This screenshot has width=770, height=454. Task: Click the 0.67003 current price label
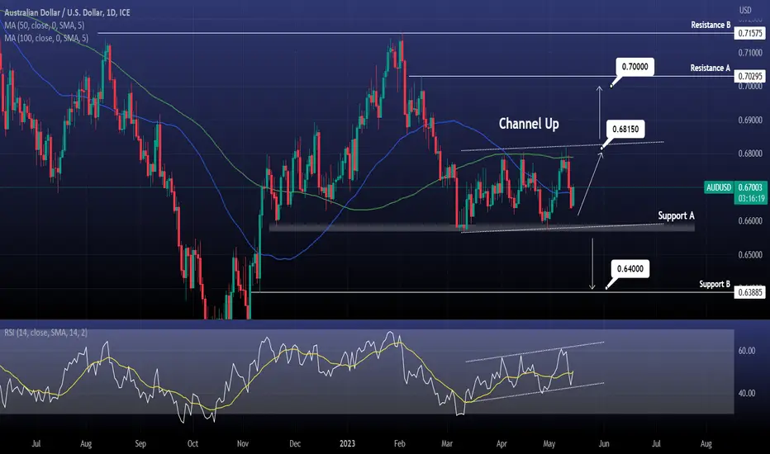click(750, 187)
